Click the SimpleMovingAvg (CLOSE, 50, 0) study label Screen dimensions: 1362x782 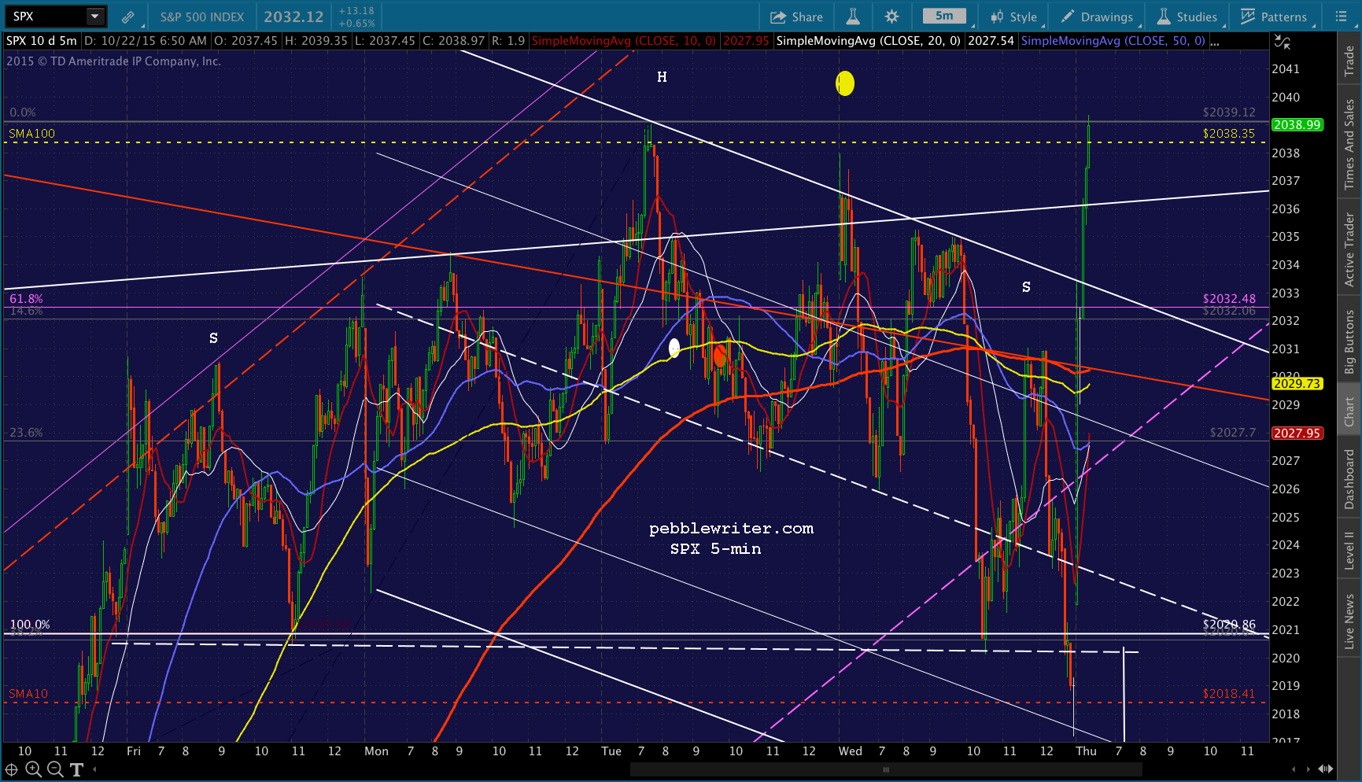point(1113,41)
